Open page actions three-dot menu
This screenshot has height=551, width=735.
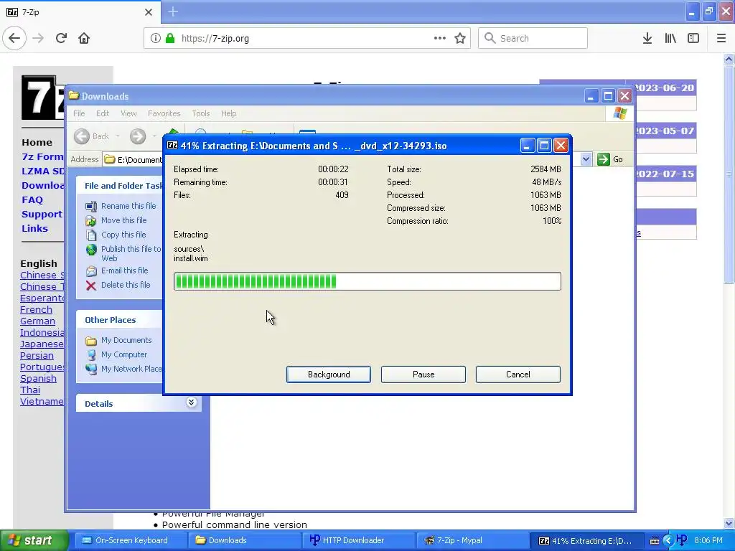pyautogui.click(x=440, y=38)
